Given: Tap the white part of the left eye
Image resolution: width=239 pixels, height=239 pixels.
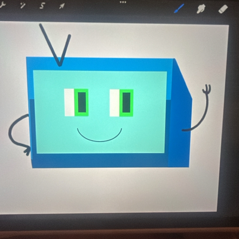Looking at the screenshot, I should point(69,103).
